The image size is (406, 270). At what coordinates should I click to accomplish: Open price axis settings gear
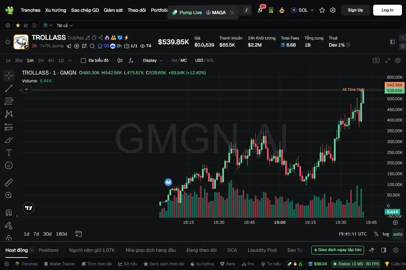tap(396, 222)
